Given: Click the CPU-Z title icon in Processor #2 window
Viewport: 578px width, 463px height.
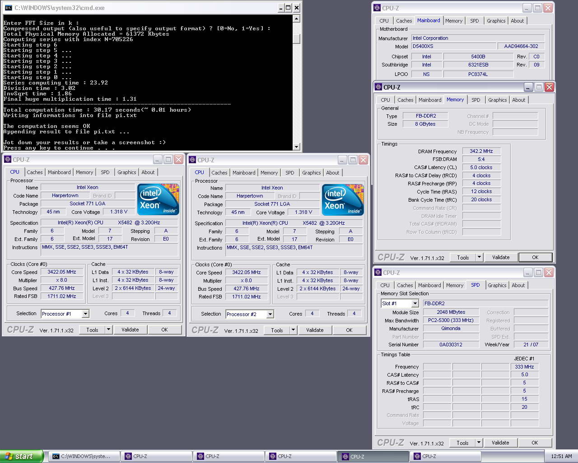Looking at the screenshot, I should point(192,160).
